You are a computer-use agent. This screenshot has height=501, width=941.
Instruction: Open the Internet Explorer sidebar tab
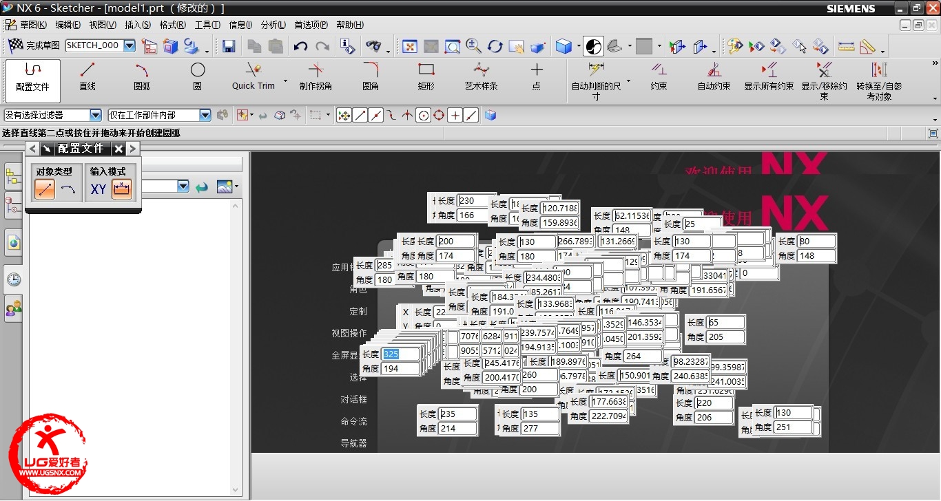(13, 242)
